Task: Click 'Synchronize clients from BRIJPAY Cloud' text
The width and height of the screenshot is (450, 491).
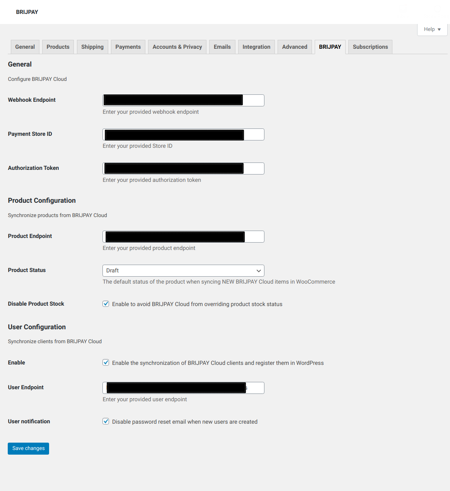Action: tap(55, 341)
